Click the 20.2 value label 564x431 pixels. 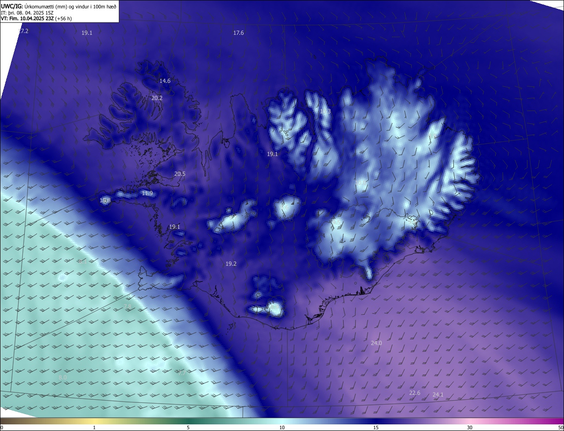pos(157,98)
